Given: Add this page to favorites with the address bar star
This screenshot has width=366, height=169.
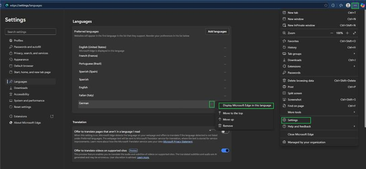Looking at the screenshot, I should click(x=326, y=5).
